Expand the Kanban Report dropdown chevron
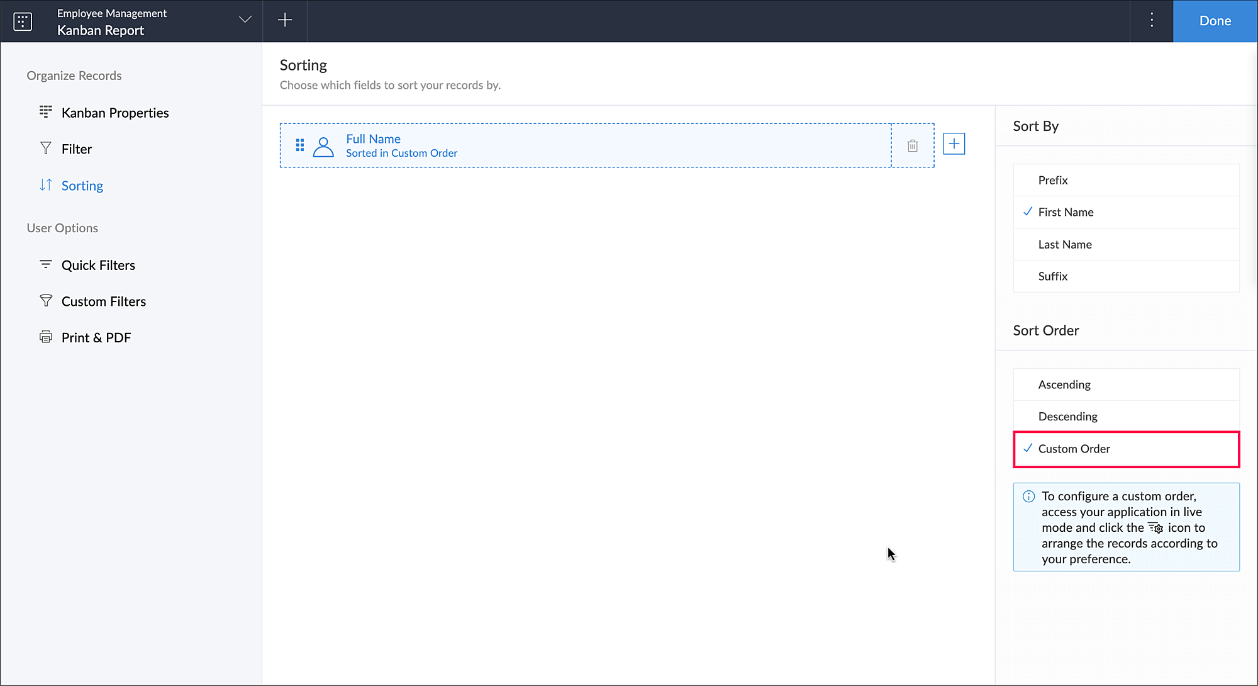Image resolution: width=1258 pixels, height=686 pixels. (x=245, y=20)
